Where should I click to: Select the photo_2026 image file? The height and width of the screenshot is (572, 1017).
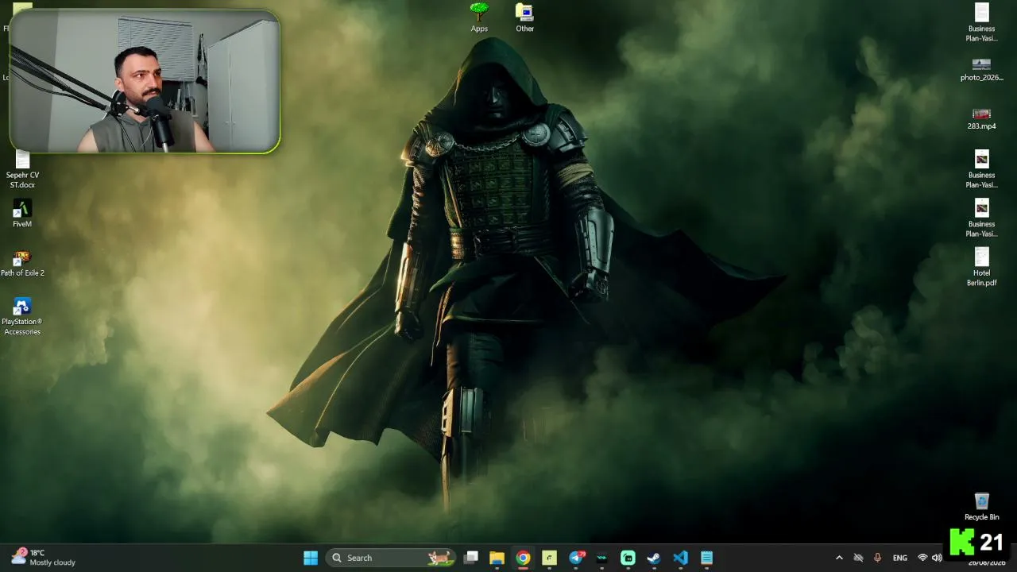coord(981,70)
